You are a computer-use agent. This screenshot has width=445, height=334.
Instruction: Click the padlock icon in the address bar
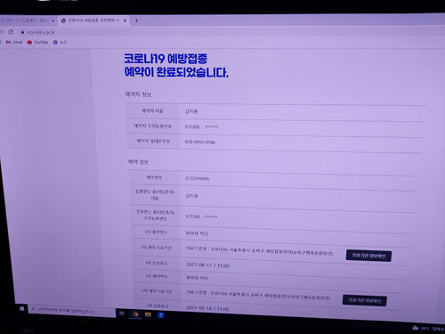coord(22,32)
